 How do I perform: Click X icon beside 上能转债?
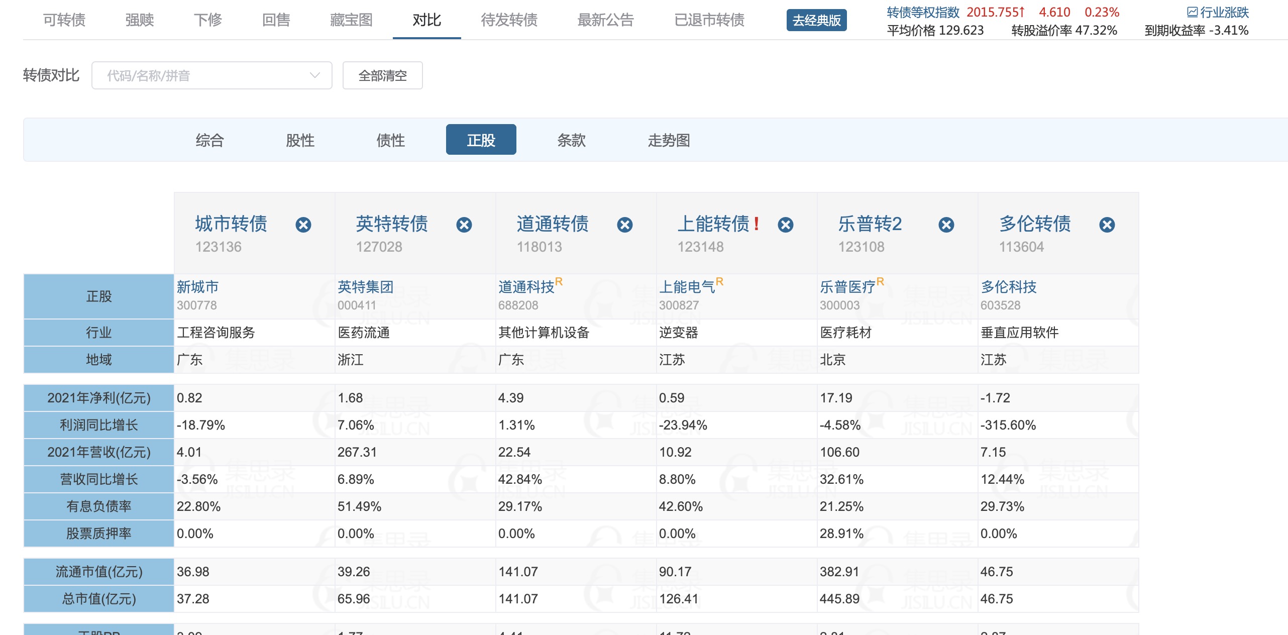(786, 225)
